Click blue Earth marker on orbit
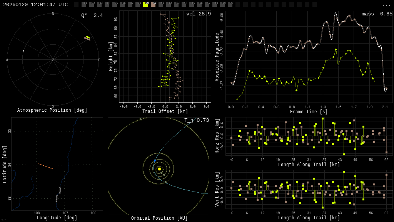This screenshot has height=222, width=394. pos(155,160)
